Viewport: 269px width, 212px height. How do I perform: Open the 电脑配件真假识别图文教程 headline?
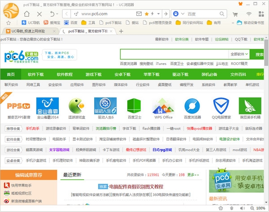136,186
